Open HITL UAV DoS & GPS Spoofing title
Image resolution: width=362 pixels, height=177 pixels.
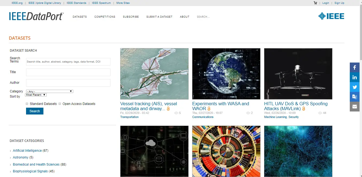(x=296, y=106)
